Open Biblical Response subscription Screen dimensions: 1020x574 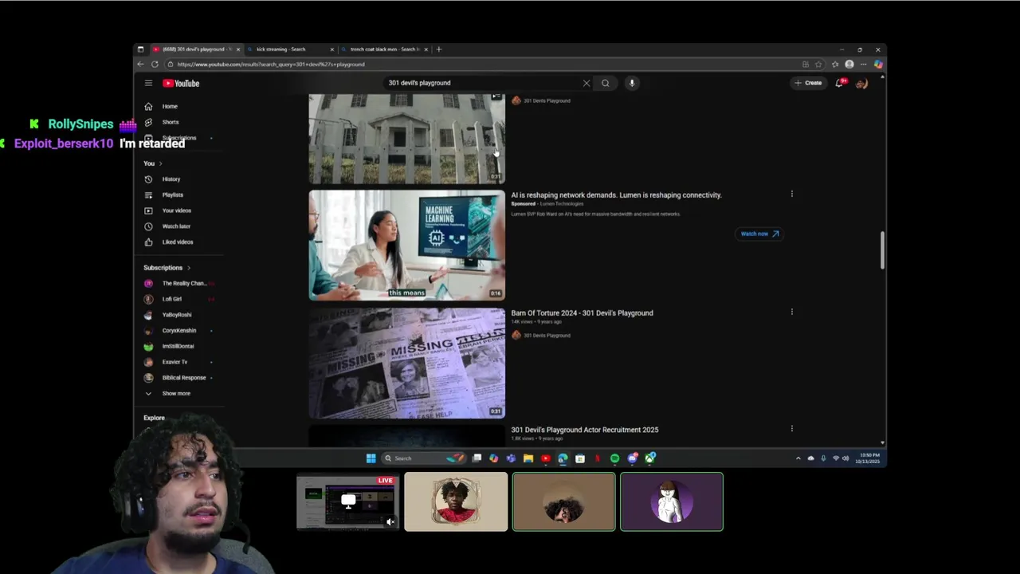[x=183, y=378]
